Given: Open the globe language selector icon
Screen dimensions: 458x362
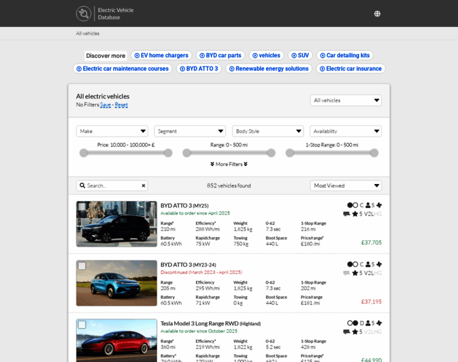Looking at the screenshot, I should [377, 14].
